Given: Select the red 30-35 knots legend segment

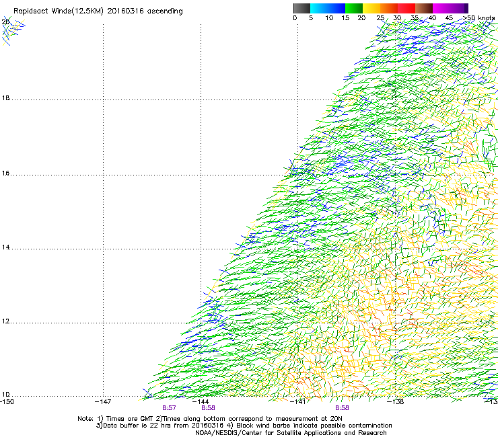Looking at the screenshot, I should (406, 8).
